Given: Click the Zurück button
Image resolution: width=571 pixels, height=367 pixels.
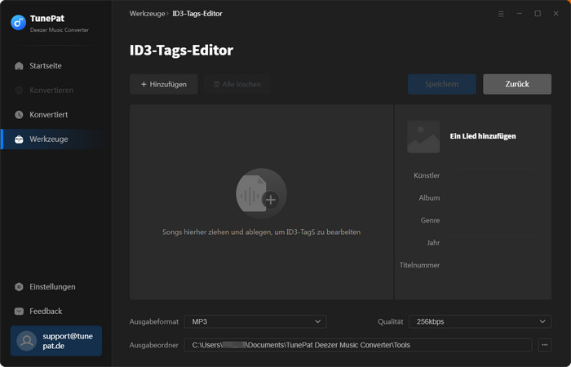Looking at the screenshot, I should click(517, 84).
